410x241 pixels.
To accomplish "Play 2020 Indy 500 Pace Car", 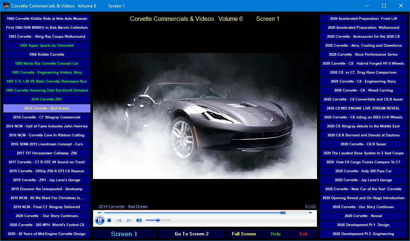I will click(x=363, y=171).
